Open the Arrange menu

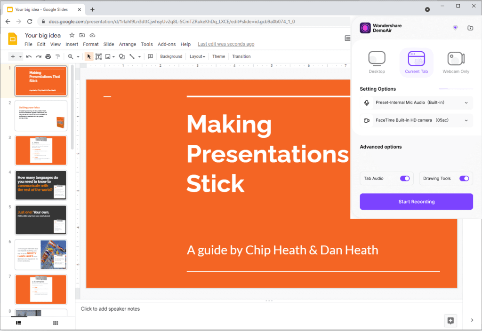click(x=127, y=44)
